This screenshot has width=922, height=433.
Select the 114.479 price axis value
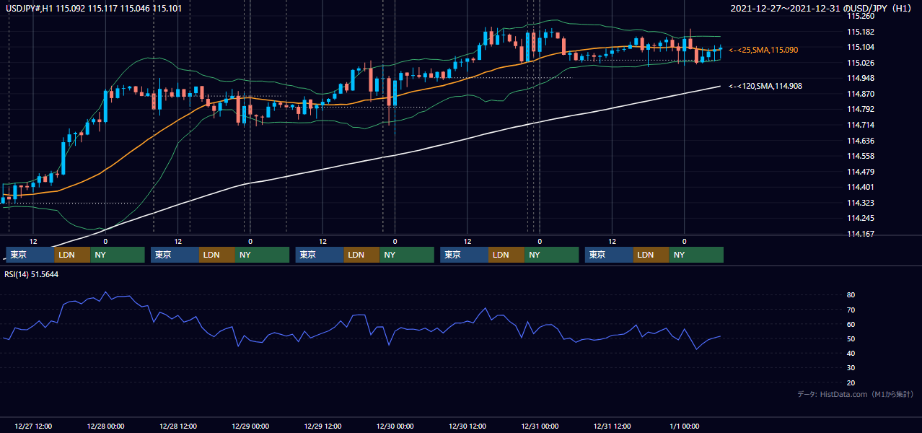click(x=859, y=172)
